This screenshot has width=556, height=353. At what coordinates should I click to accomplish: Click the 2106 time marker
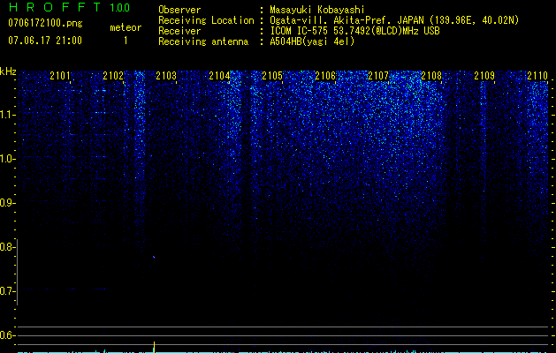(325, 76)
